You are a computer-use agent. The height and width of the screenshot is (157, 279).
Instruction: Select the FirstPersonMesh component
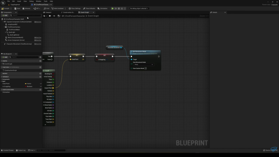click(14, 30)
